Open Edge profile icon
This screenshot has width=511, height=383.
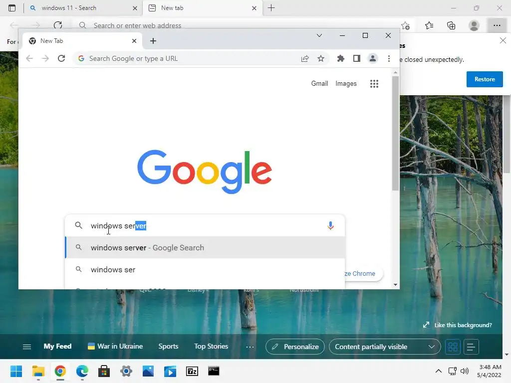[474, 25]
